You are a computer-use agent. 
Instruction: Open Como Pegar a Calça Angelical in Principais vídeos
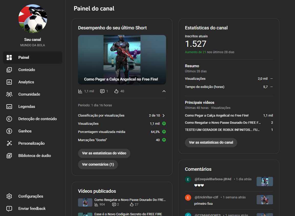(216, 116)
